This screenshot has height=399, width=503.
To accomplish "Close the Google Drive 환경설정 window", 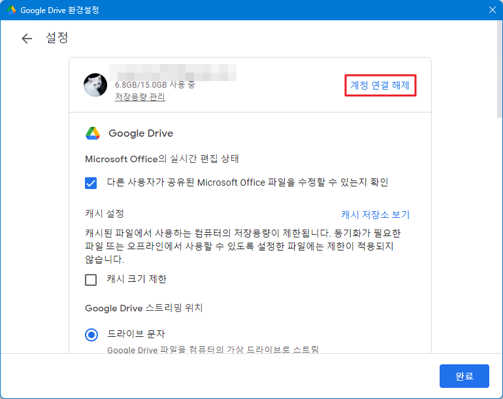I will pos(492,10).
